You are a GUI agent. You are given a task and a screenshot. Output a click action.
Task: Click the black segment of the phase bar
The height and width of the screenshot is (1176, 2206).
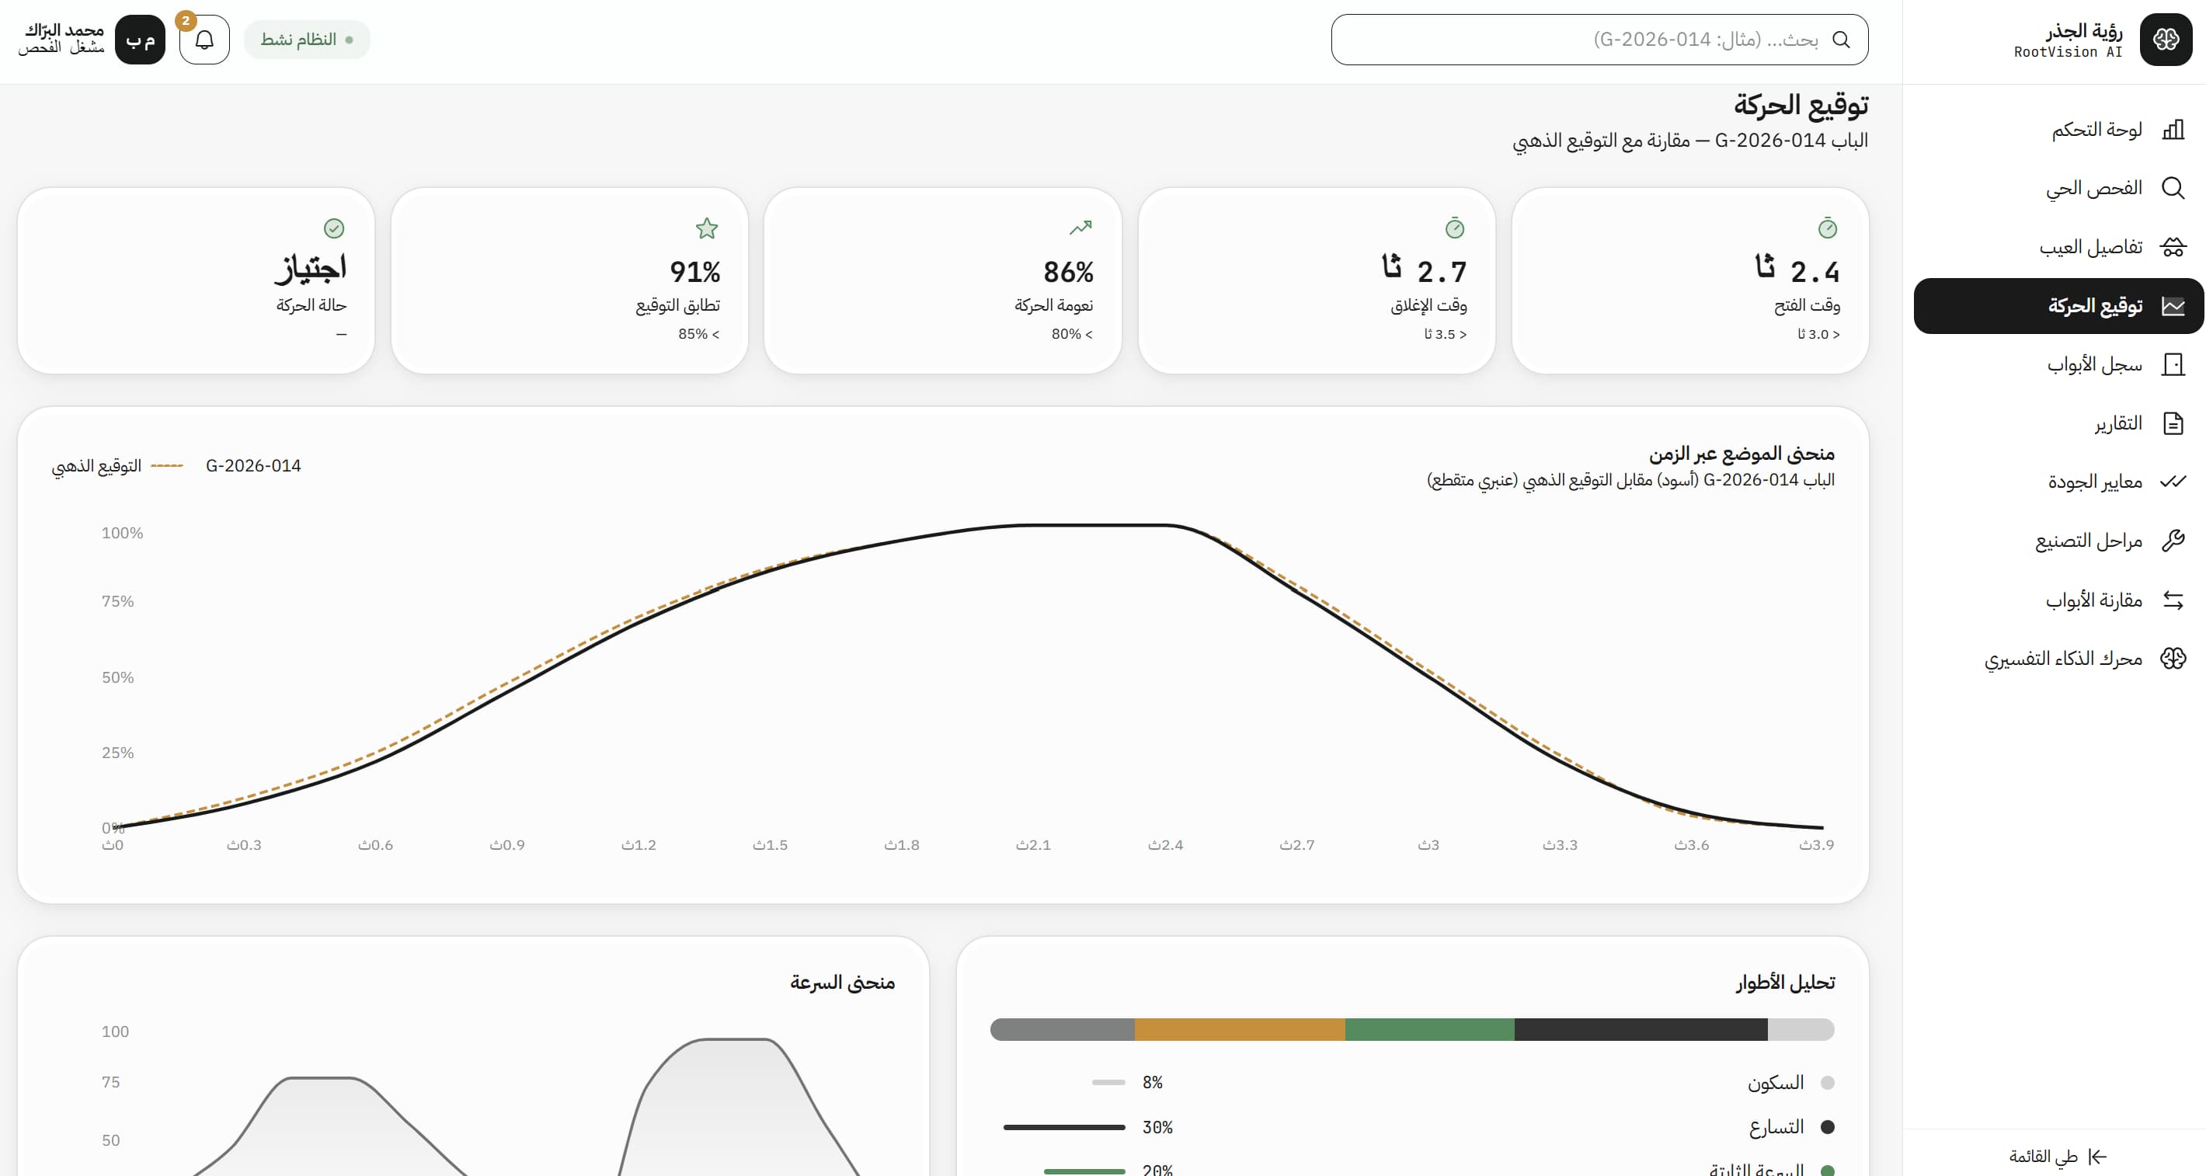coord(1641,1029)
